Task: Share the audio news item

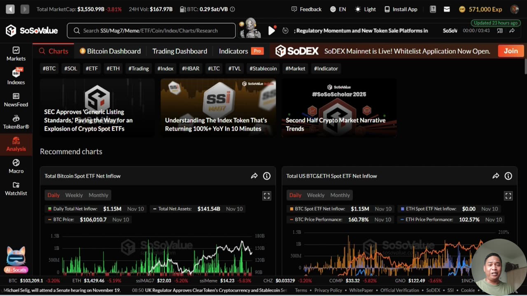Action: coord(512,30)
